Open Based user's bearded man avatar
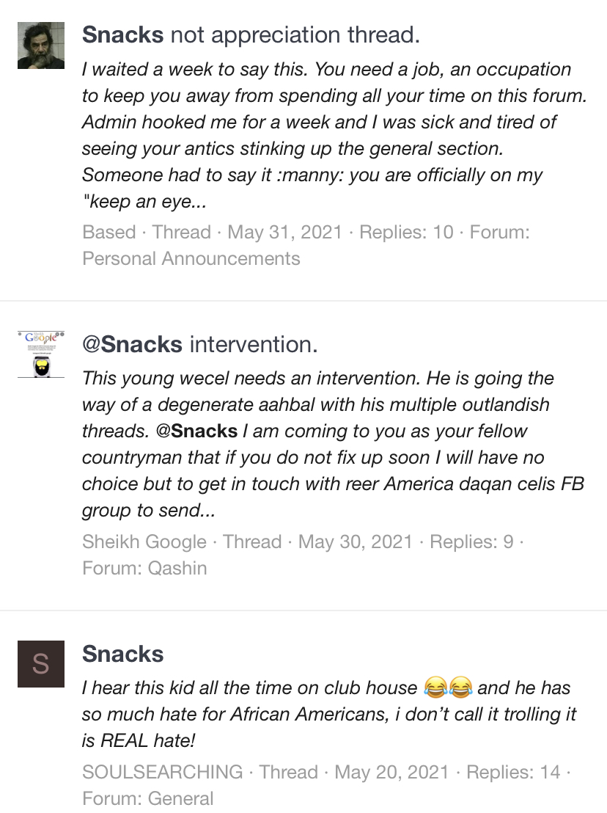 point(41,45)
